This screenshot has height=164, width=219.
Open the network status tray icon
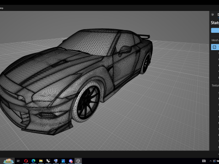214,161
